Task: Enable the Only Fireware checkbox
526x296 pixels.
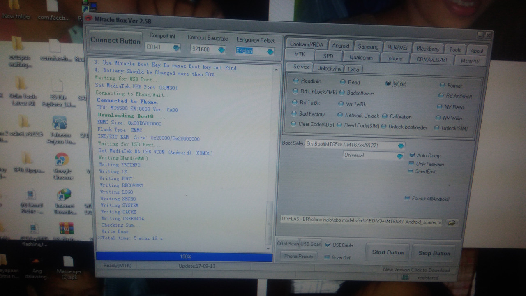Action: coord(426,164)
